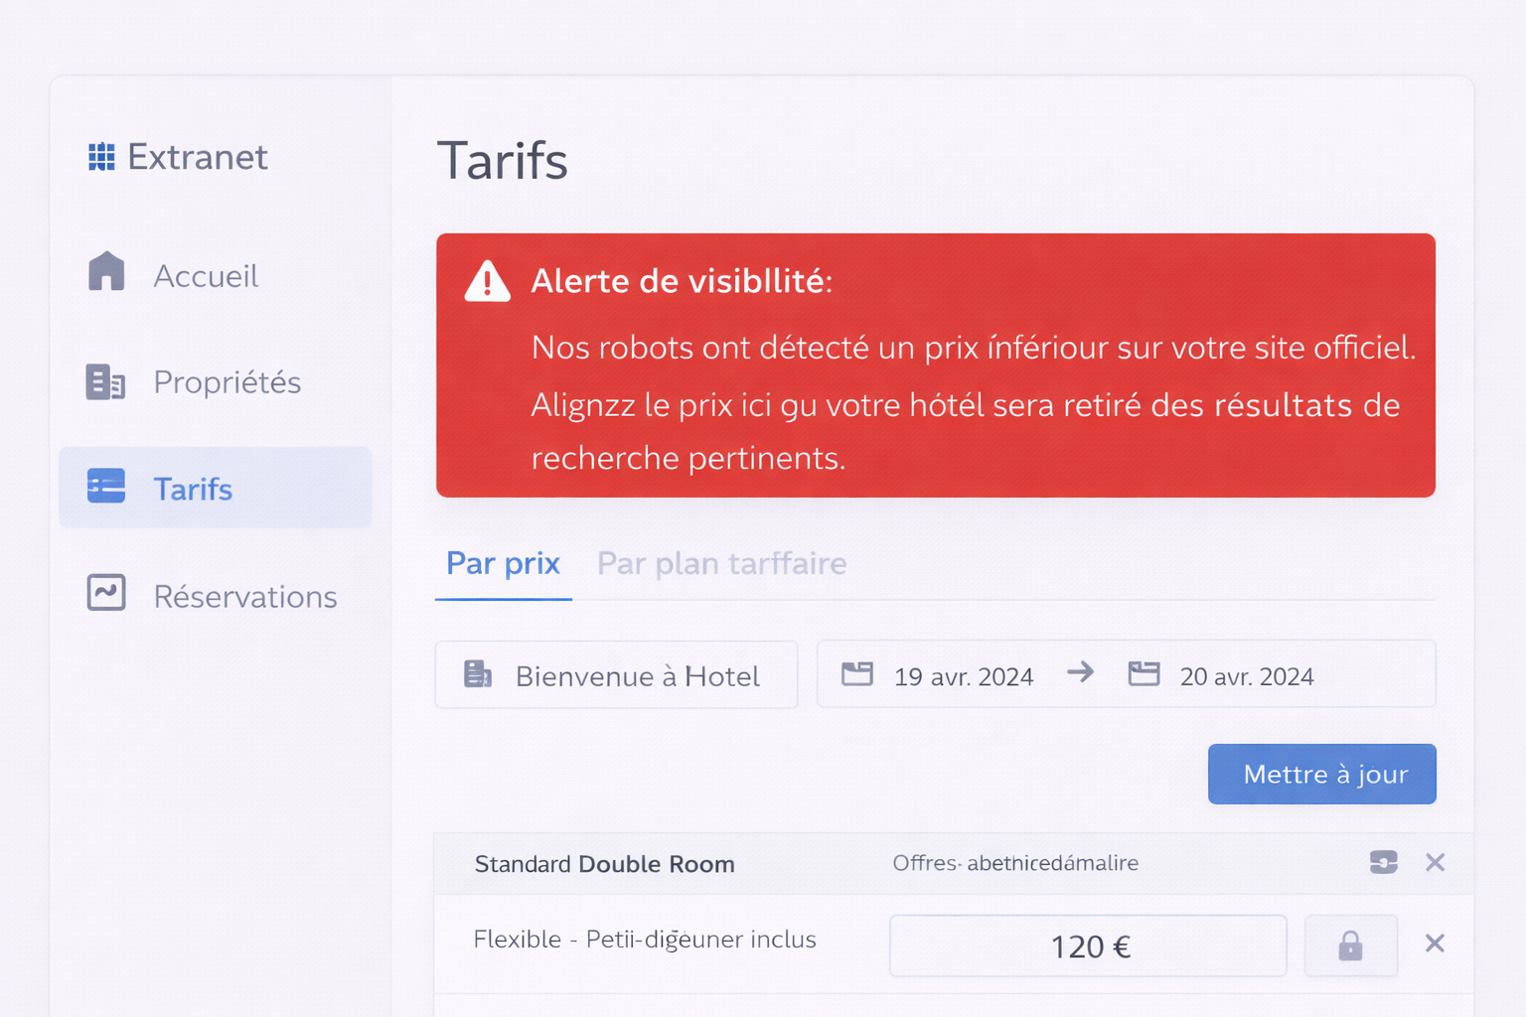The height and width of the screenshot is (1017, 1526).
Task: Select the Par prix tab
Action: [x=503, y=564]
